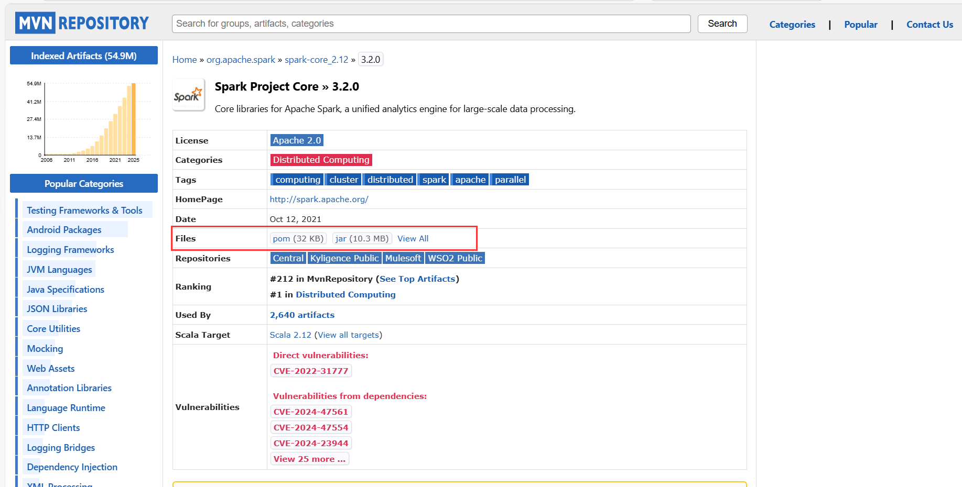Focus the artifact search field
The width and height of the screenshot is (962, 487).
coord(431,24)
